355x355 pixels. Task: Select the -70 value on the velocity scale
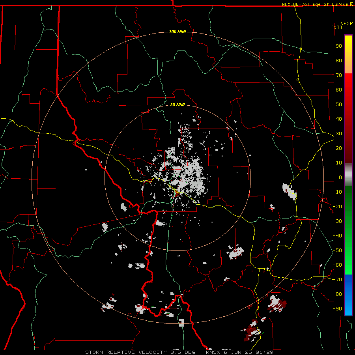[337, 280]
